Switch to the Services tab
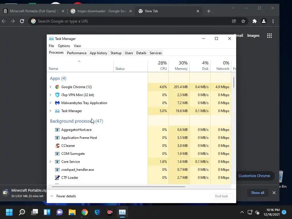Viewport: 292px width, 219px height. click(156, 53)
